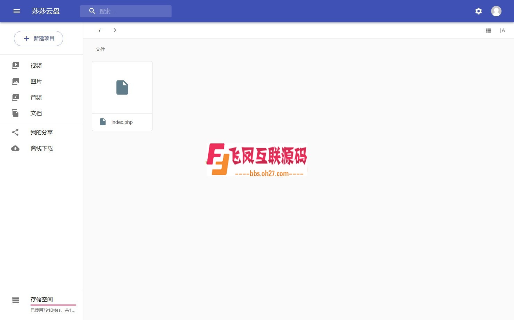The width and height of the screenshot is (514, 320).
Task: Click the root slash breadcrumb
Action: pos(100,30)
